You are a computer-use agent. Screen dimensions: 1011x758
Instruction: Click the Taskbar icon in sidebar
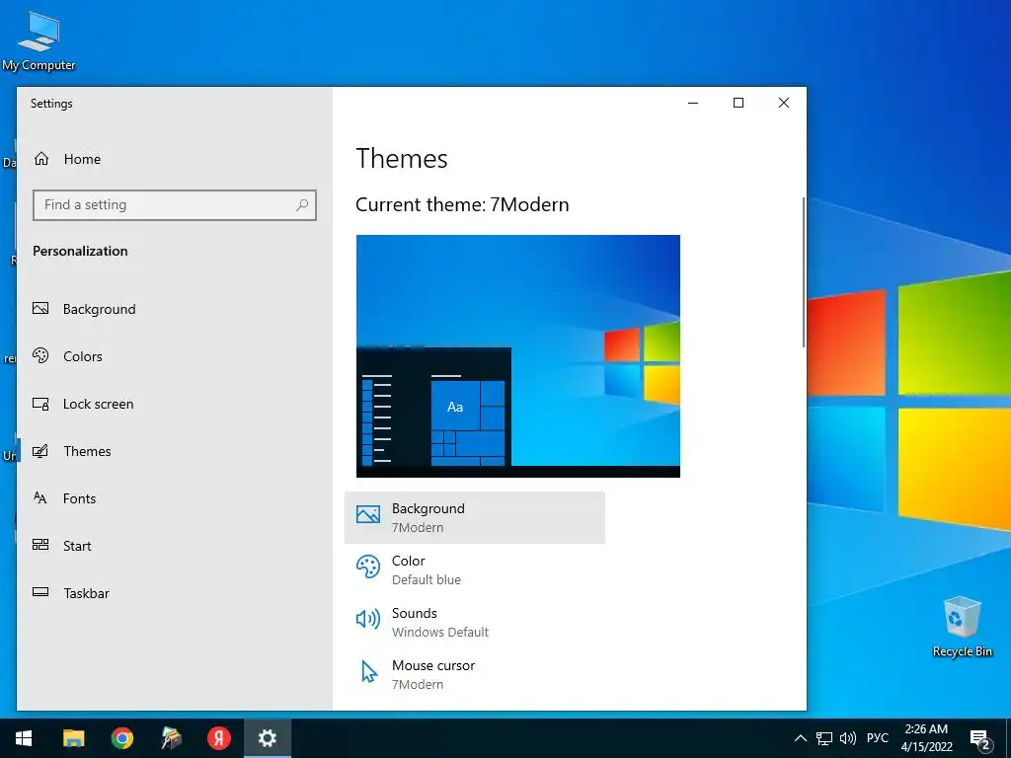pyautogui.click(x=40, y=592)
